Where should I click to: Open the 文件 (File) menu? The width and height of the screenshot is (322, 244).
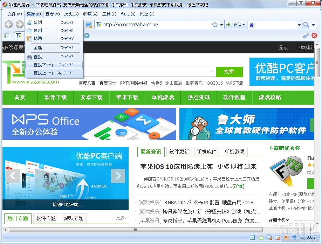point(15,14)
